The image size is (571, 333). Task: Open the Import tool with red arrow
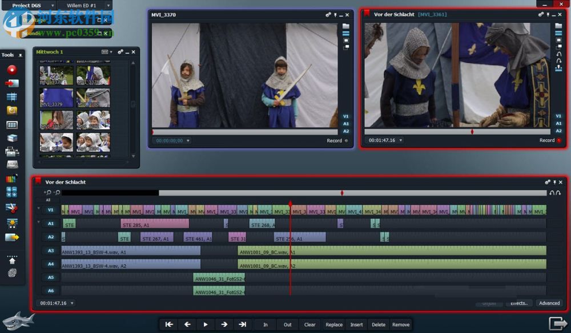click(11, 83)
